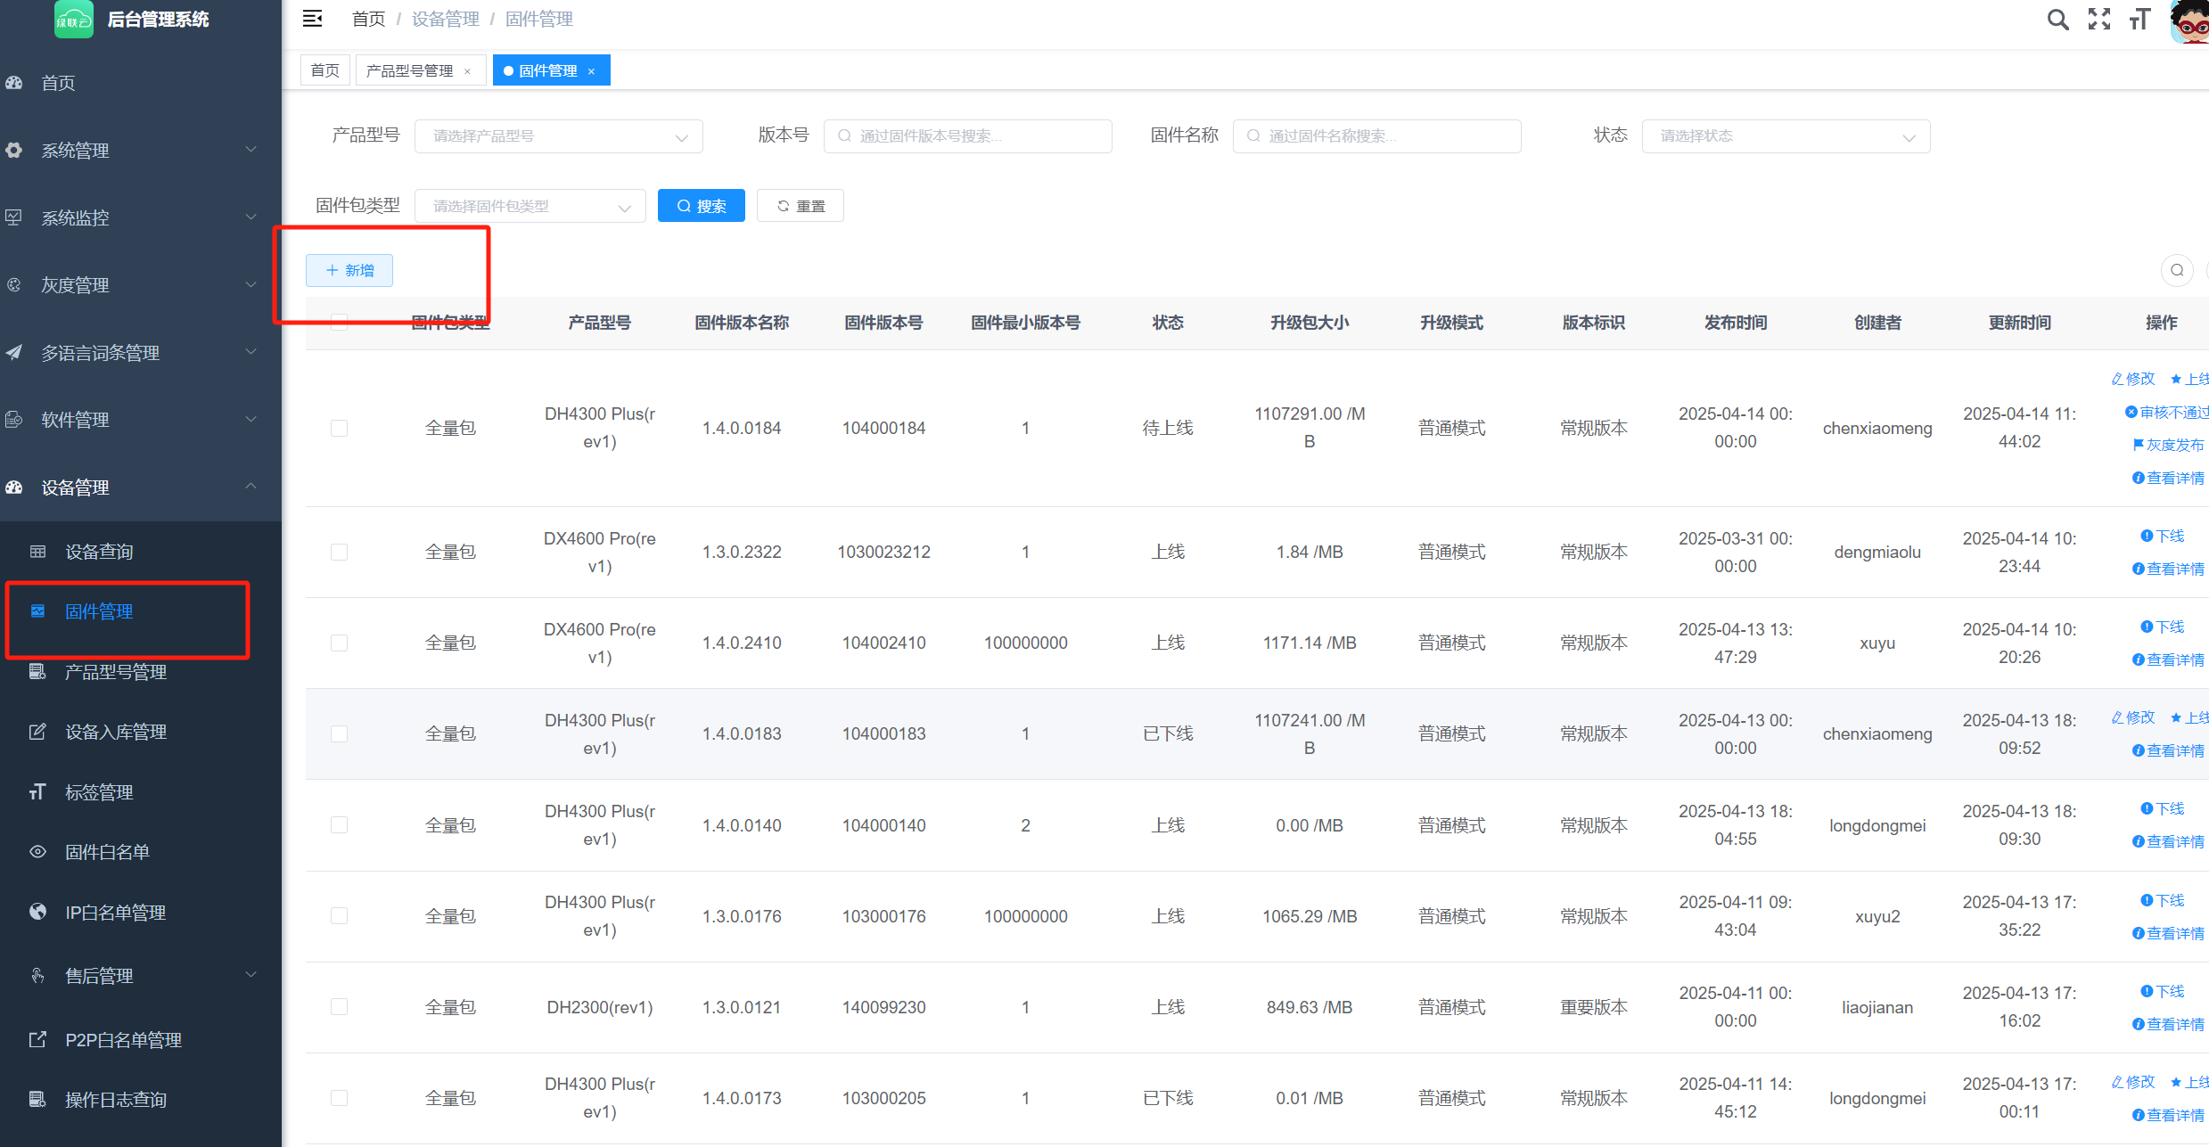Open the 状态 select dropdown
This screenshot has height=1147, width=2209.
pos(1786,136)
